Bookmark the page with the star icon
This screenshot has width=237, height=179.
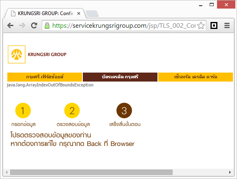[x=201, y=26]
